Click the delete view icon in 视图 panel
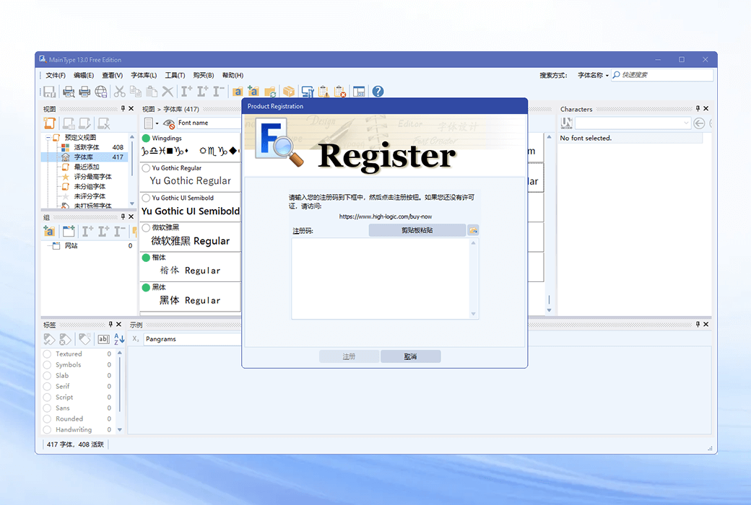This screenshot has height=505, width=751. (x=104, y=123)
